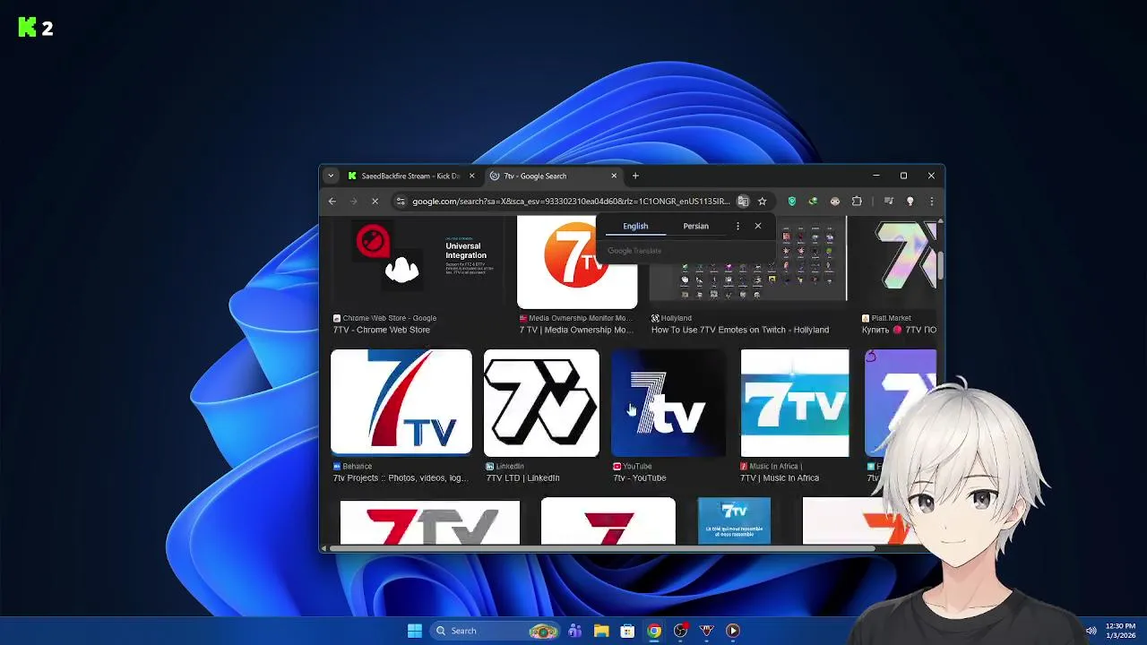Viewport: 1147px width, 645px height.
Task: Open the green shield extension
Action: 791,202
